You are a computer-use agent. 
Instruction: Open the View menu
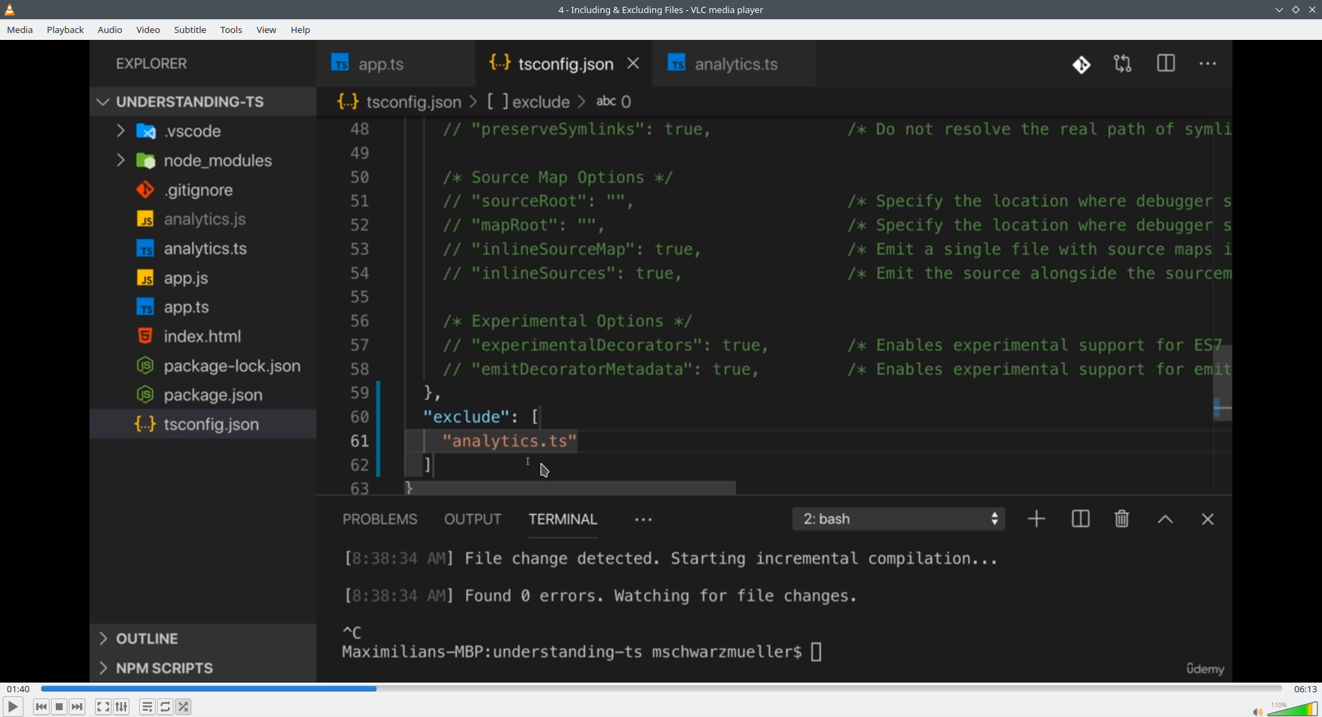coord(266,30)
